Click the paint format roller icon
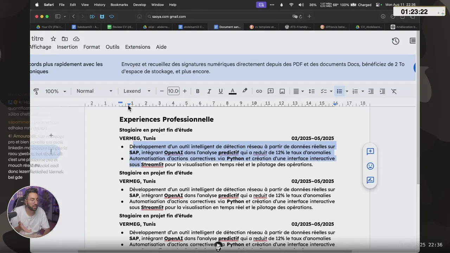 click(36, 91)
